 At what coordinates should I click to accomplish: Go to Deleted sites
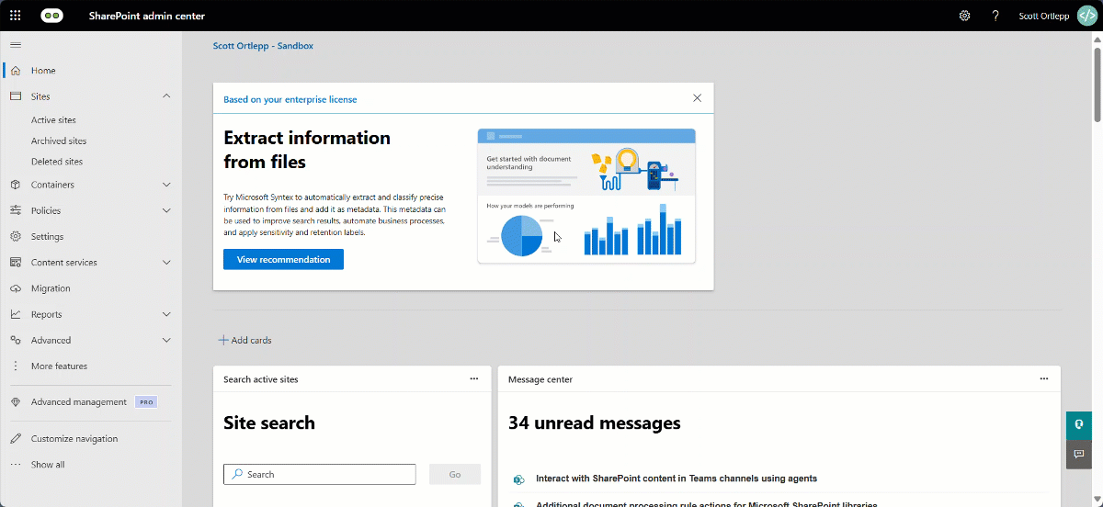pos(57,162)
